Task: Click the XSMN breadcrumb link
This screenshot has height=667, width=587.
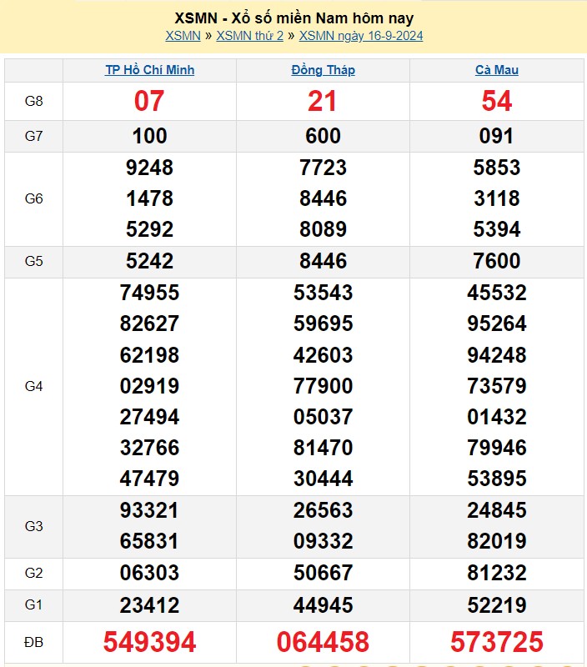Action: click(x=183, y=36)
